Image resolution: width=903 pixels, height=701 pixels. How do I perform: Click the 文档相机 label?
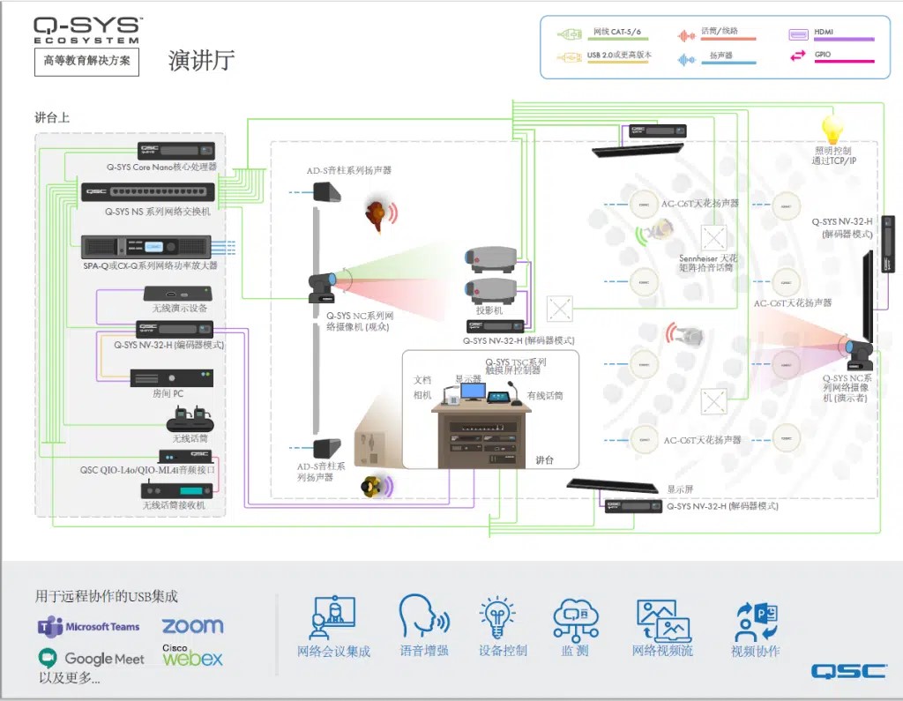[x=422, y=387]
